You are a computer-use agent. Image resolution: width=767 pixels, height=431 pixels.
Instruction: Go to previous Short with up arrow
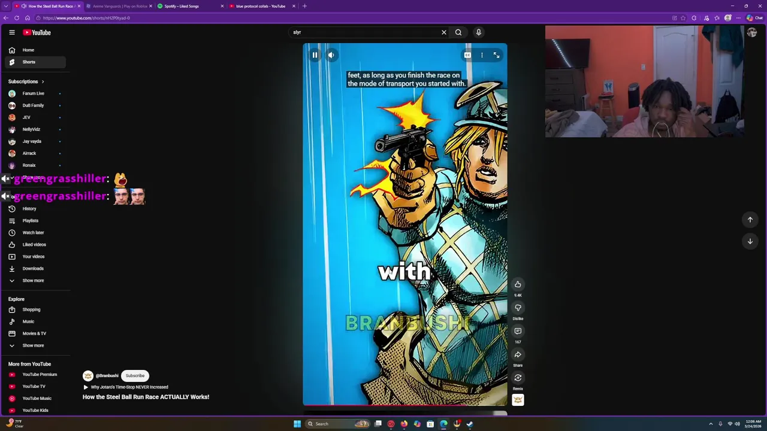(x=750, y=220)
